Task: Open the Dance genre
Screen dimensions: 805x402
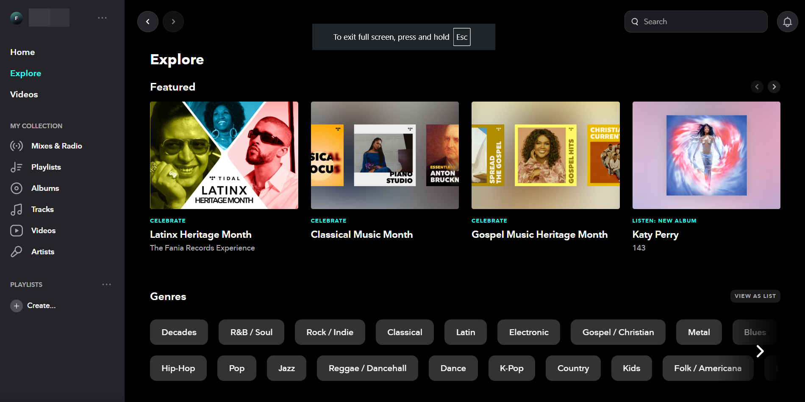Action: (x=453, y=368)
